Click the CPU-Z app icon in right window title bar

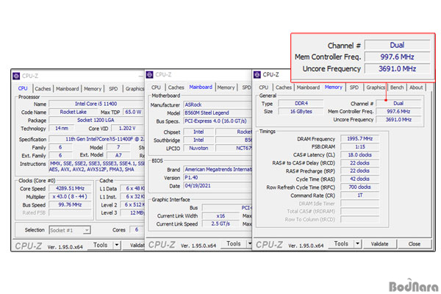[x=257, y=75]
